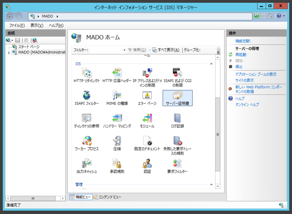Open the 表示(V) menu
292x214 pixels.
click(x=37, y=25)
